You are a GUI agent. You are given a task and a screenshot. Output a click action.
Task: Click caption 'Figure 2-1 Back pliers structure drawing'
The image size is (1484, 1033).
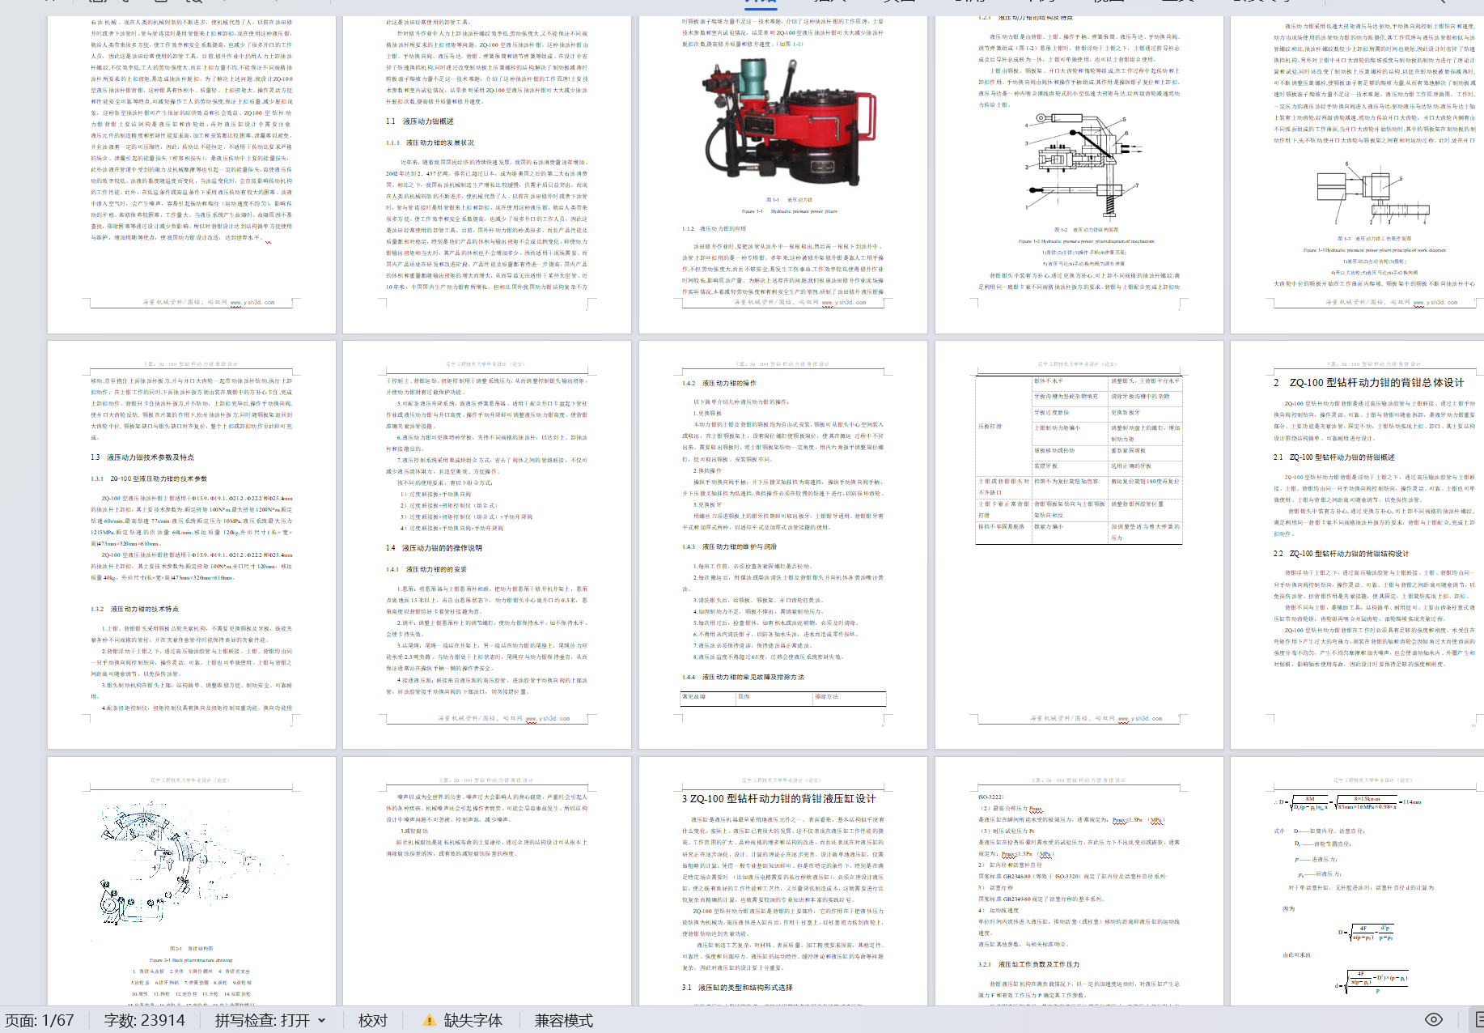click(191, 959)
